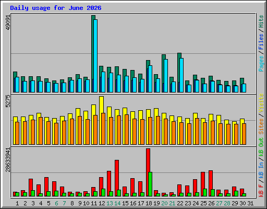Image resolution: width=267 pixels, height=209 pixels.
Task: Click the yellow "Visits" legend label
Action: coord(261,103)
